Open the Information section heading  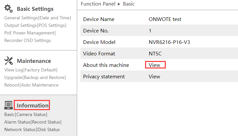coord(32,105)
